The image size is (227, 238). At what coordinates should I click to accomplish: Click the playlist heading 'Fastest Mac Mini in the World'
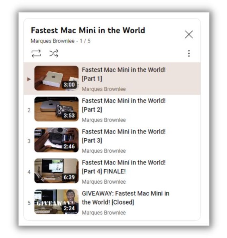88,30
